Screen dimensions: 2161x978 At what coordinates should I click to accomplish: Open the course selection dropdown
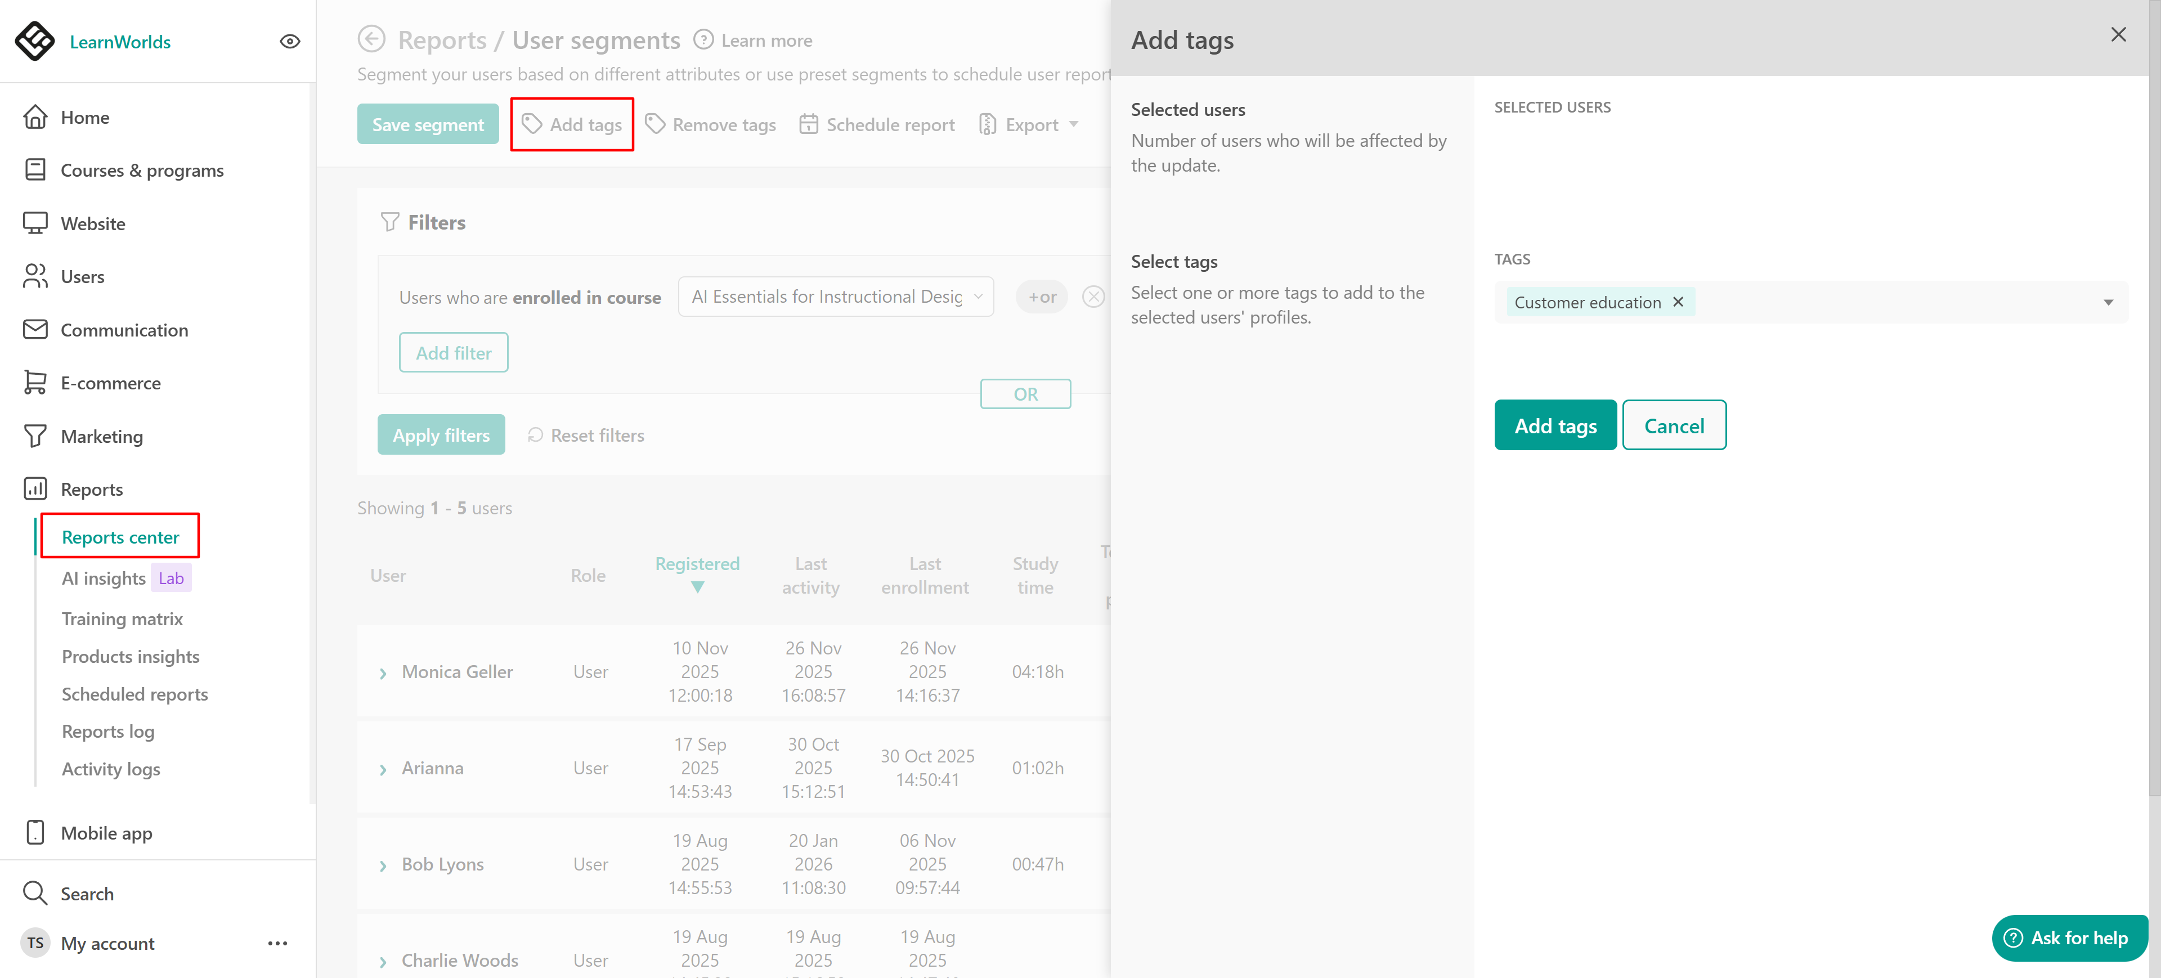pyautogui.click(x=836, y=297)
